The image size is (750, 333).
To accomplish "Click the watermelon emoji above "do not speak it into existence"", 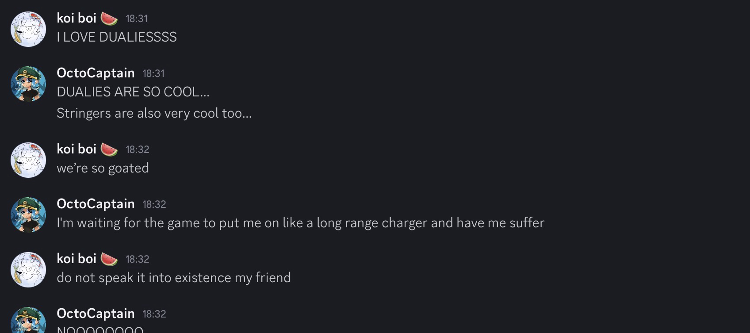I will (109, 259).
